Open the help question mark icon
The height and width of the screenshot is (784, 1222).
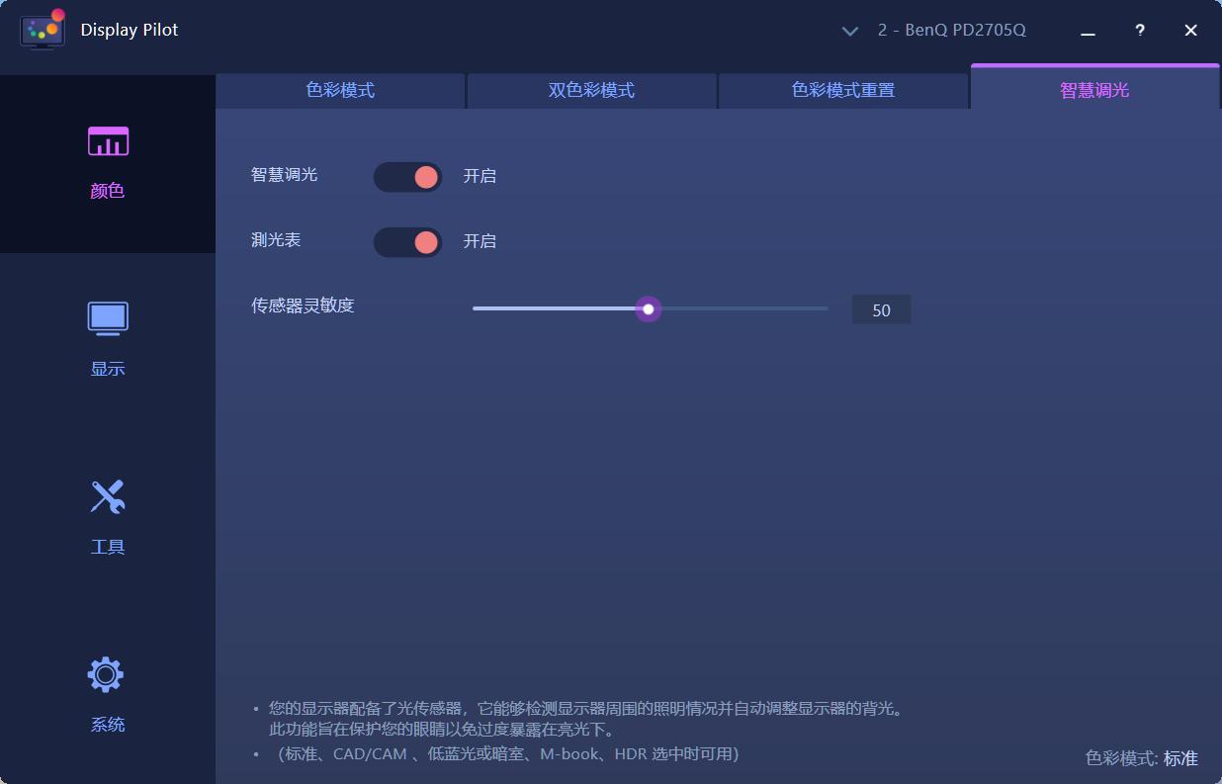1139,31
